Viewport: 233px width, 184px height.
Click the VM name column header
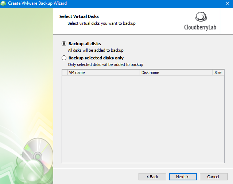[x=104, y=73]
